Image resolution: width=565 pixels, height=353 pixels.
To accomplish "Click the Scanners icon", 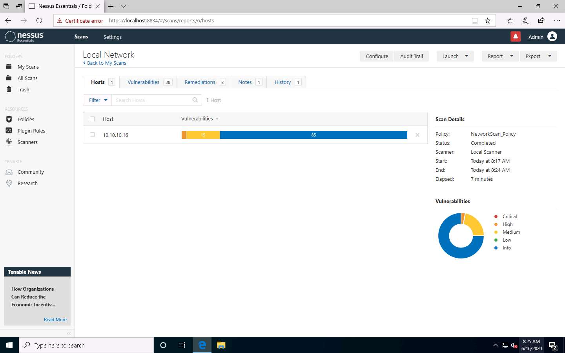I will pos(9,142).
